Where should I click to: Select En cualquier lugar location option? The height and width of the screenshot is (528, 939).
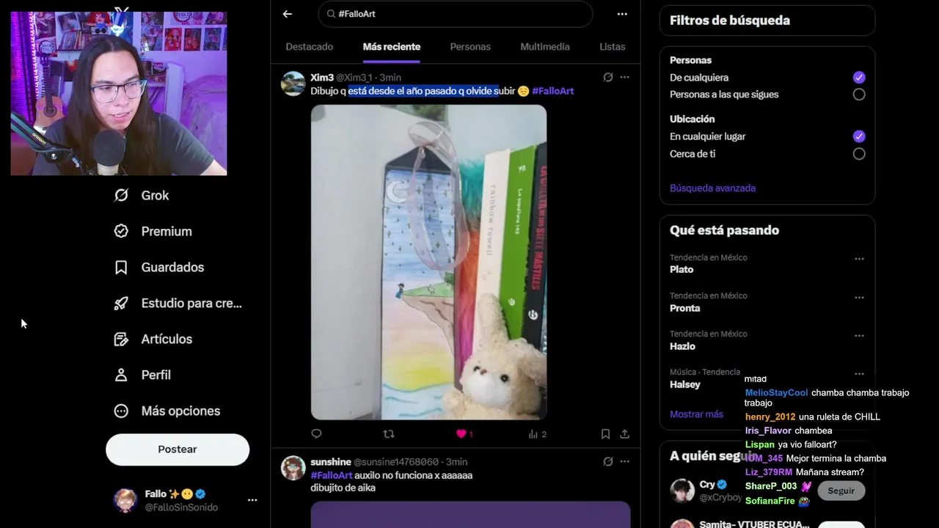pos(859,136)
